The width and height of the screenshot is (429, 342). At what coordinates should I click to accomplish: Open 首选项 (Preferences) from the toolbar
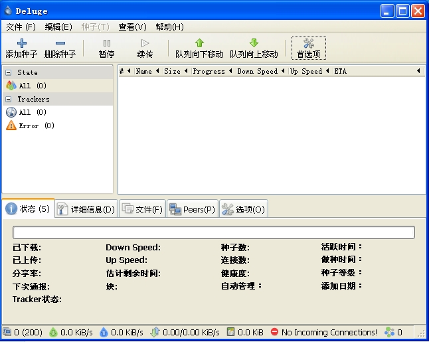[309, 48]
